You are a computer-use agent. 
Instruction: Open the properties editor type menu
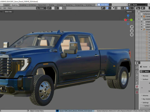(x=138, y=63)
